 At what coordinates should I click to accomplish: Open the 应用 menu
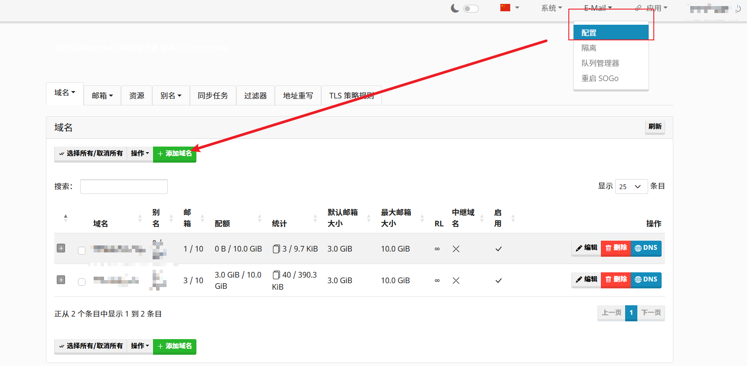pos(652,8)
